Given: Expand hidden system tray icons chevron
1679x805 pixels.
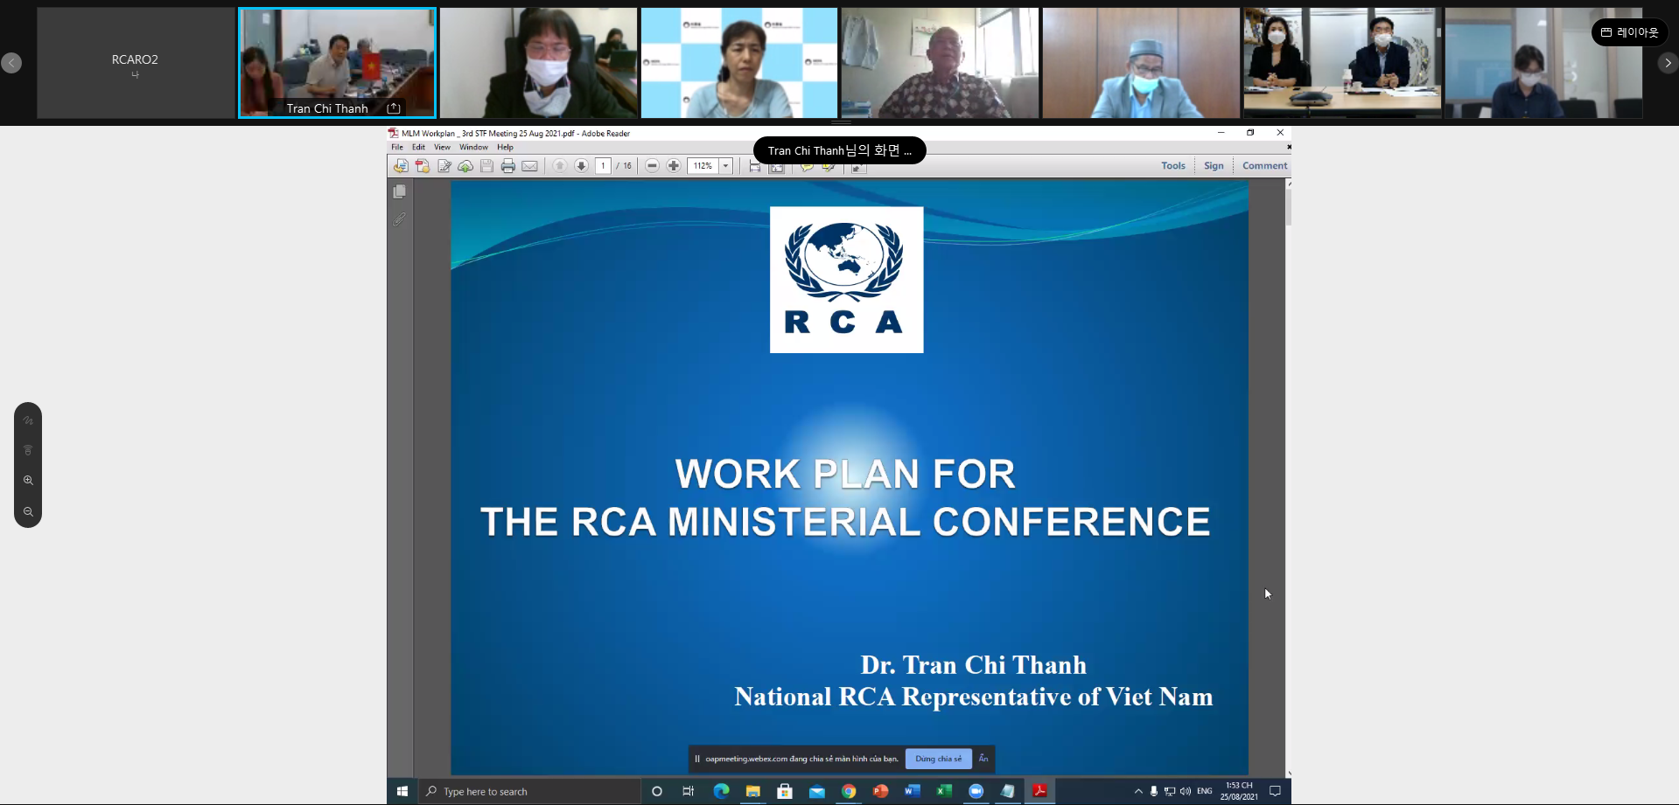Looking at the screenshot, I should (1138, 791).
